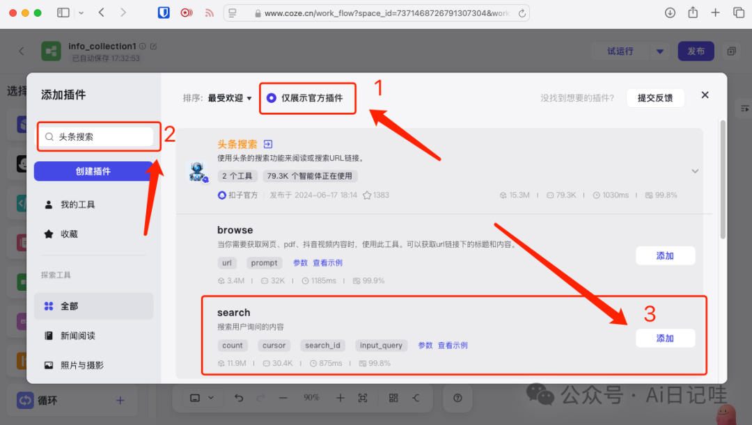Go forward with Safari forward arrow

[x=123, y=13]
